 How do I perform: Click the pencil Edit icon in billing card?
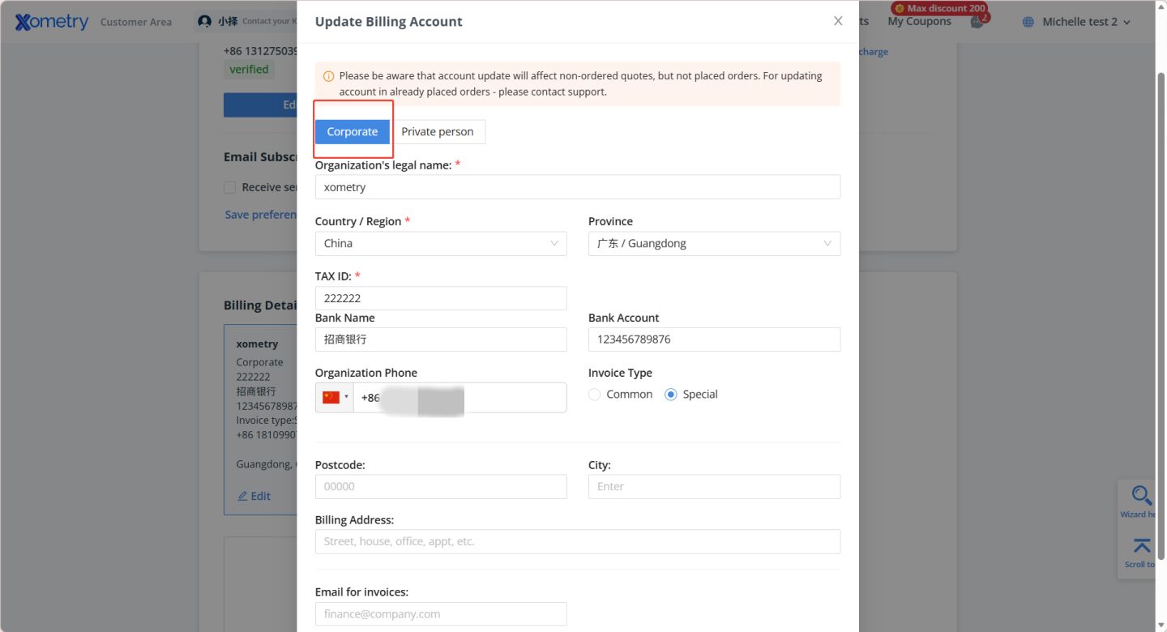coord(242,496)
